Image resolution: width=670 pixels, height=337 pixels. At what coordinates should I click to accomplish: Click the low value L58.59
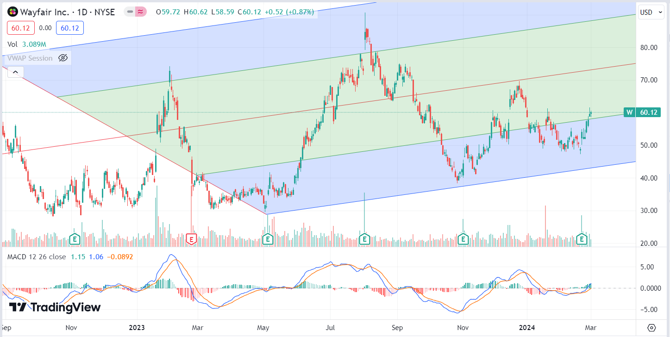point(223,12)
